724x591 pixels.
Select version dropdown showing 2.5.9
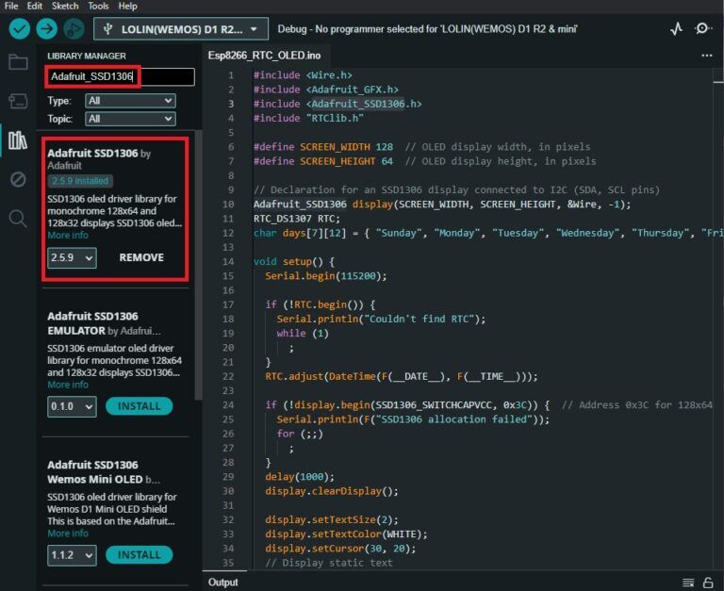(x=72, y=257)
